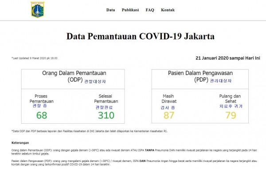Click the Masih Dirawat count 87
The image size is (266, 169).
point(169,115)
